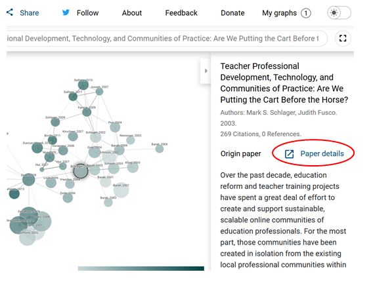Select the isolated Barab 2004 node at far right
The height and width of the screenshot is (293, 373).
point(160,149)
